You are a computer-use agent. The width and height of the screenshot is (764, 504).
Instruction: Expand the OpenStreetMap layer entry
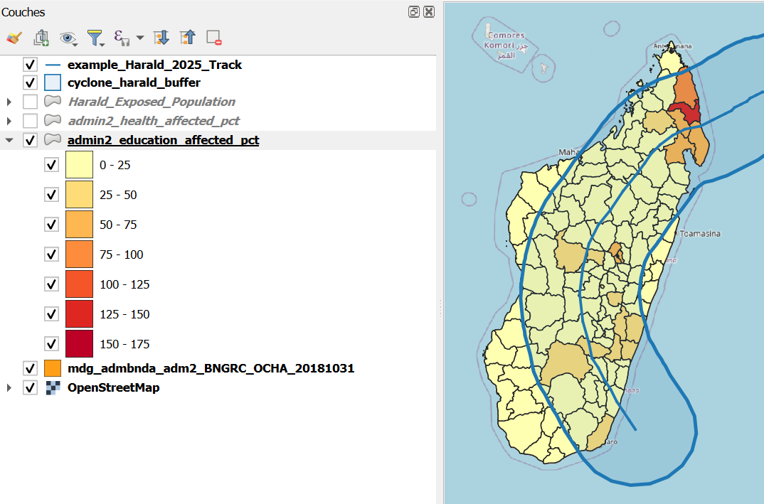9,387
